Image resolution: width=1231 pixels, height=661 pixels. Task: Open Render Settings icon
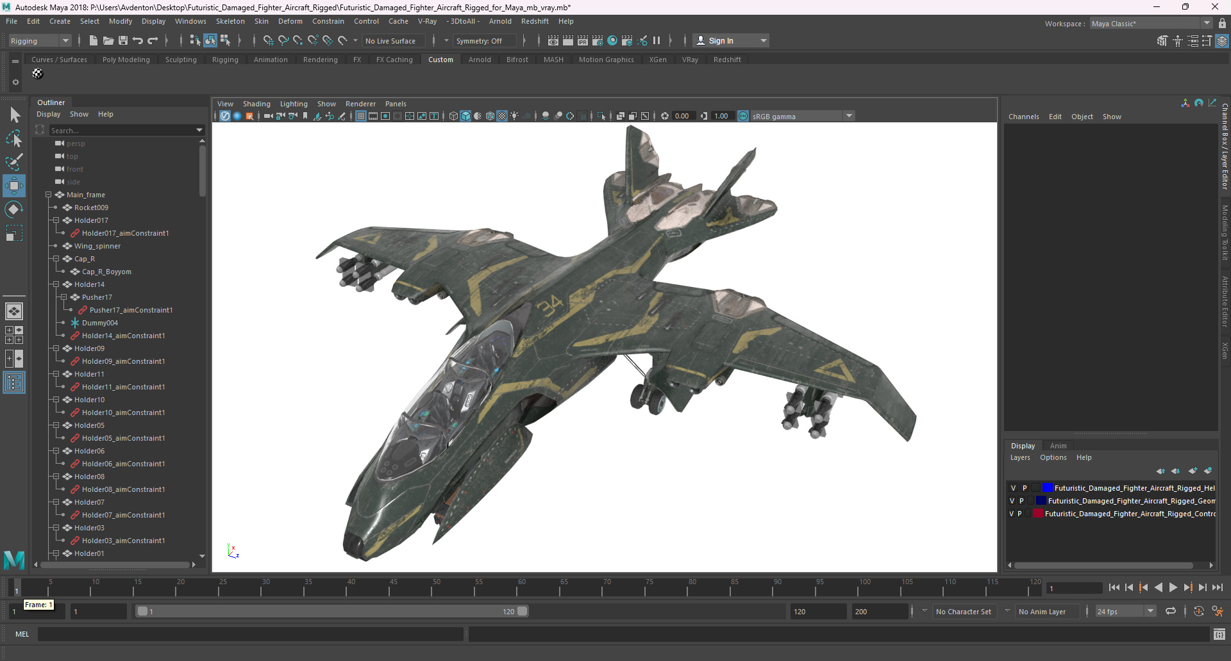598,40
